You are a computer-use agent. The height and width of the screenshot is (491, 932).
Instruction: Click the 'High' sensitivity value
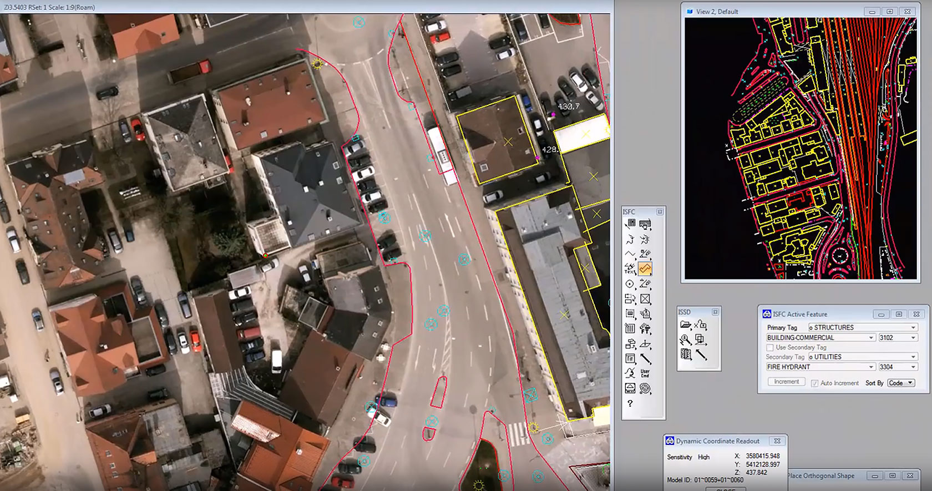pyautogui.click(x=703, y=457)
